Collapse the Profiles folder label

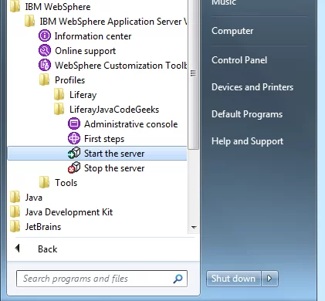69,80
